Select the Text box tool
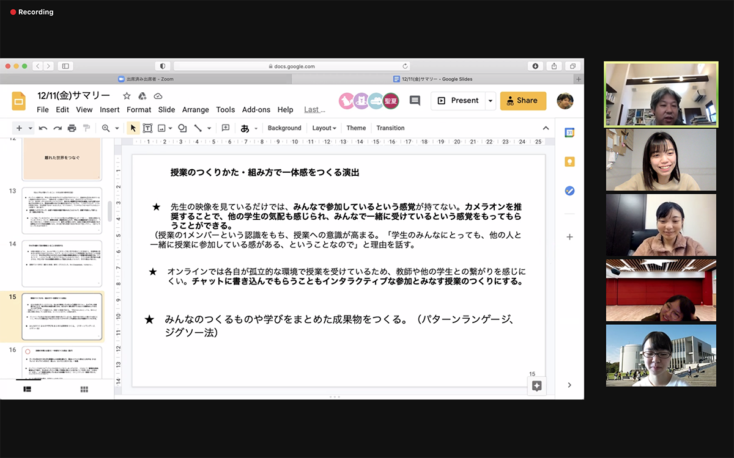 (147, 128)
